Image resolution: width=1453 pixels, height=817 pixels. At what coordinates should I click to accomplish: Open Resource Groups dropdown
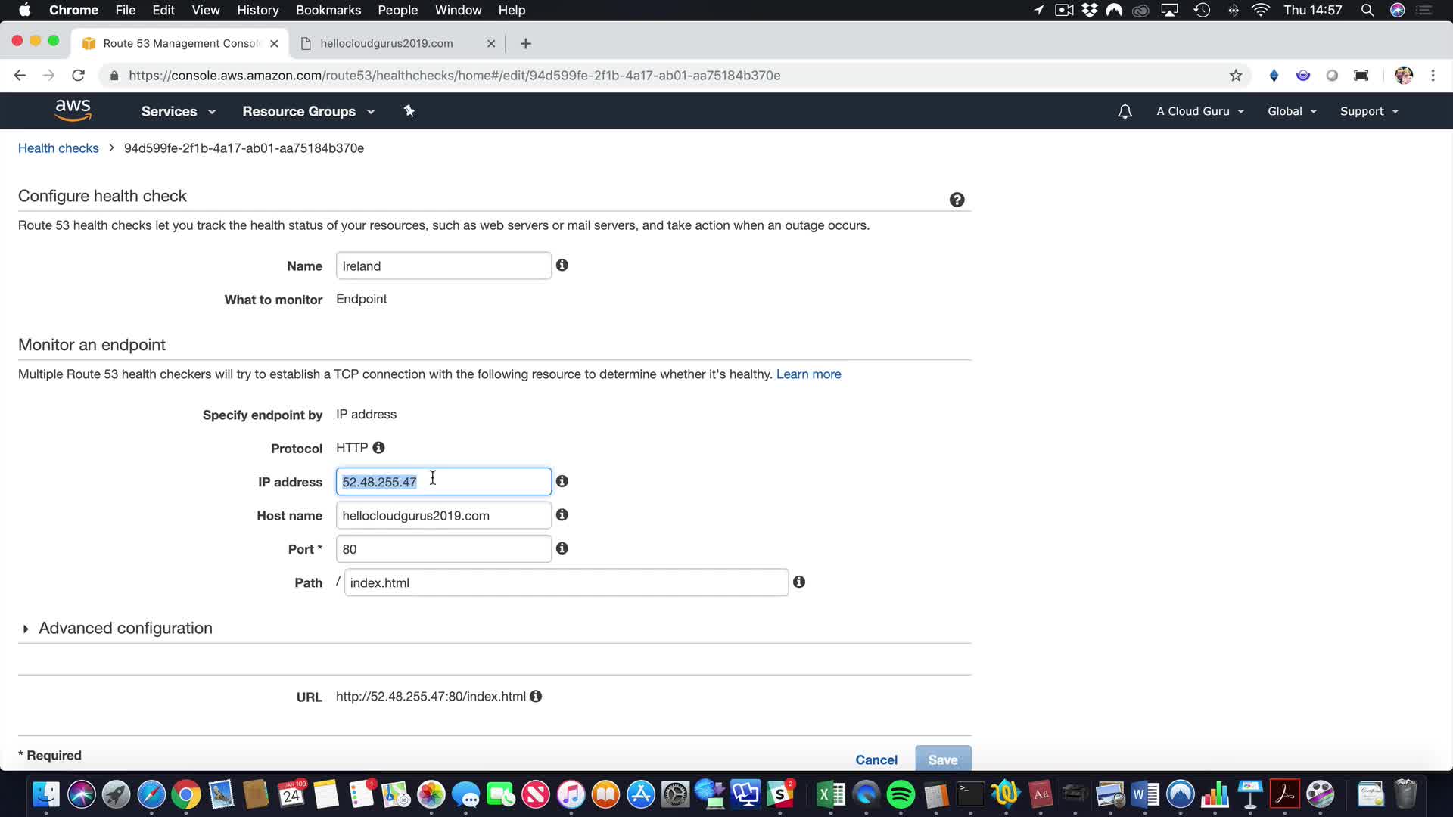coord(308,111)
